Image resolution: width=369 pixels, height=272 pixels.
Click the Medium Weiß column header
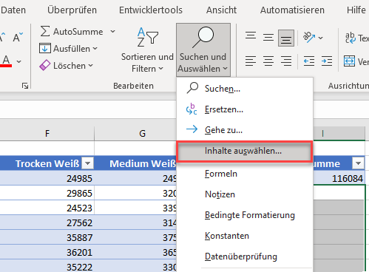point(135,163)
